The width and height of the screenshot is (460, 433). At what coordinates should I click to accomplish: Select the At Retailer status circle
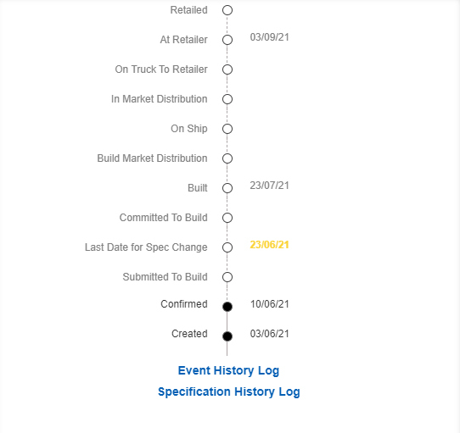pyautogui.click(x=227, y=40)
